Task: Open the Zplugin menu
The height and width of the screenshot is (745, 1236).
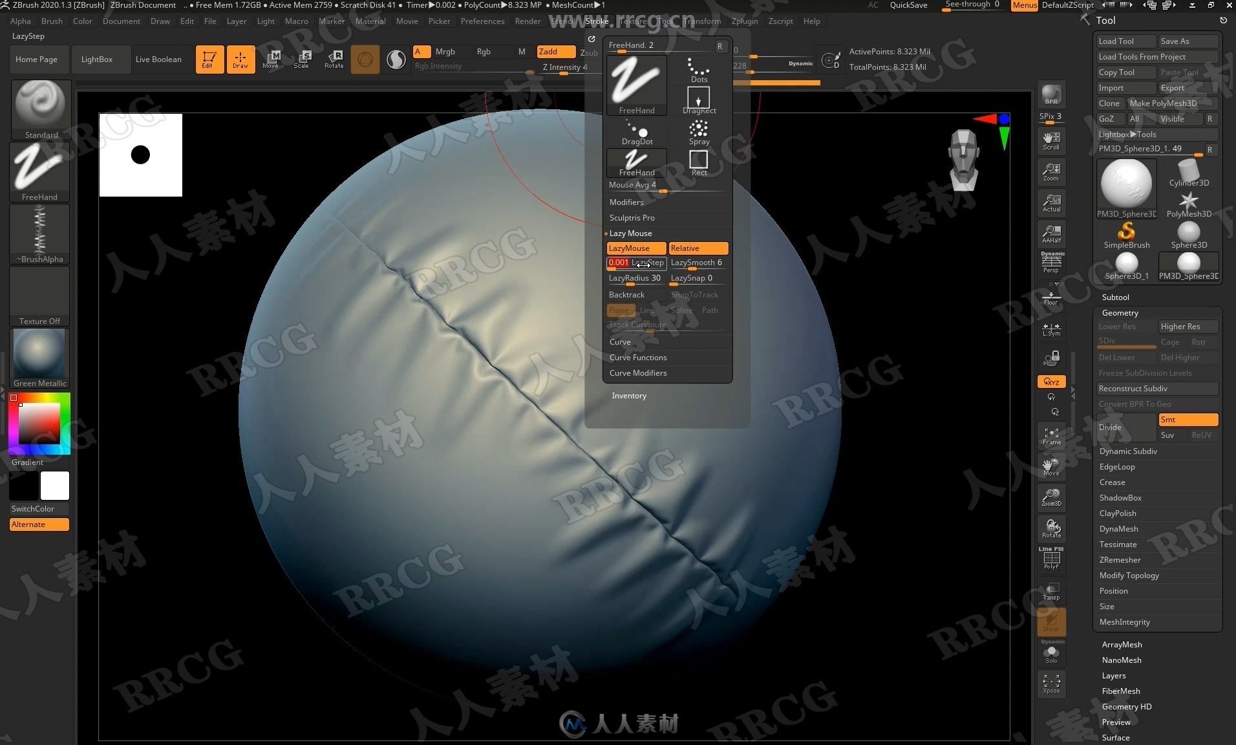Action: tap(745, 21)
